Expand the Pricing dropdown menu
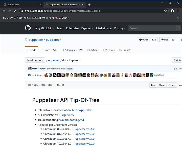This screenshot has width=182, height=147. 120,28
